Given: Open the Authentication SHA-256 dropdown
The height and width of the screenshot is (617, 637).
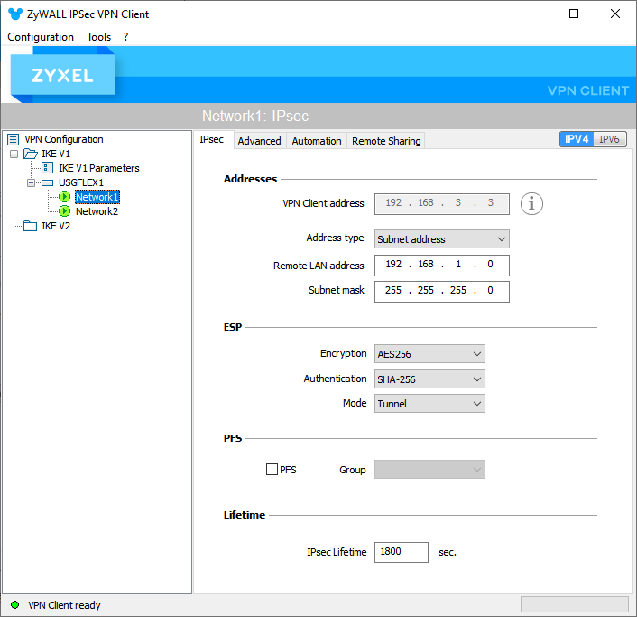Looking at the screenshot, I should tap(430, 379).
